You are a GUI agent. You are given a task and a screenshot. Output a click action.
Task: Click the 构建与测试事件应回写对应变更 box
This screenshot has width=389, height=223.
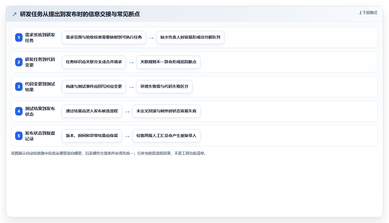tap(94, 87)
